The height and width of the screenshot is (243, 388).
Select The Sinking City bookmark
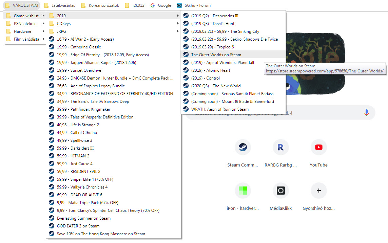(x=233, y=31)
